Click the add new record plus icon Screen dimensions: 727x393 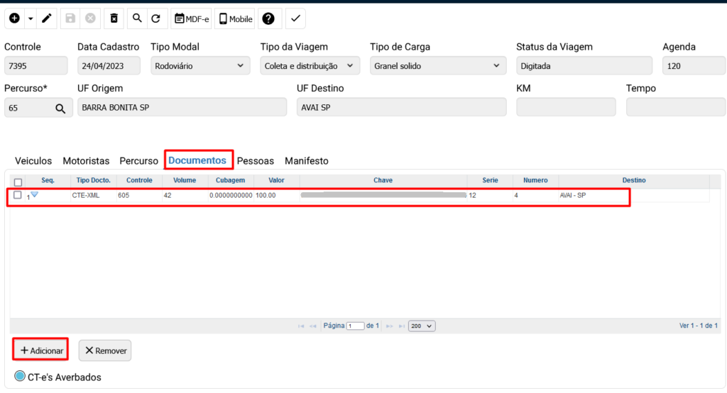(x=14, y=19)
